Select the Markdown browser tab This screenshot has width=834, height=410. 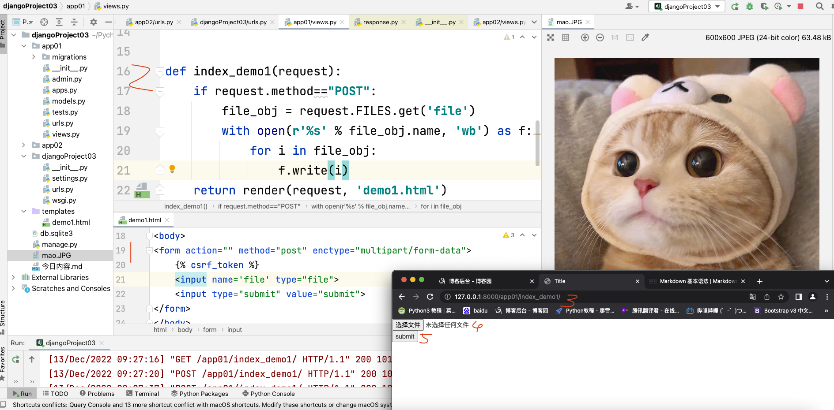coord(698,281)
